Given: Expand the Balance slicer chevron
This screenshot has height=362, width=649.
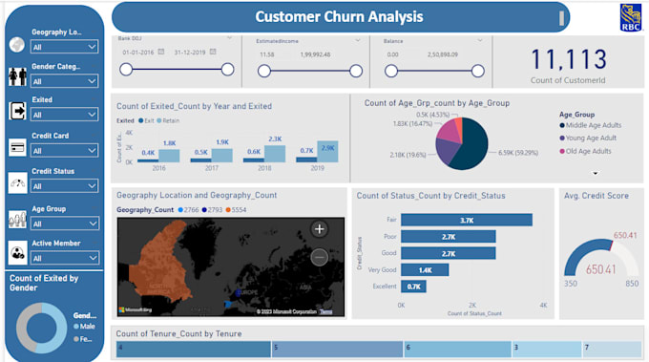Looking at the screenshot, I should coord(480,40).
